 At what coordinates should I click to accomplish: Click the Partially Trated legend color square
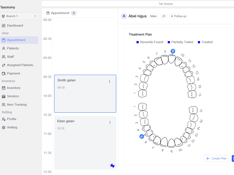pyautogui.click(x=169, y=42)
